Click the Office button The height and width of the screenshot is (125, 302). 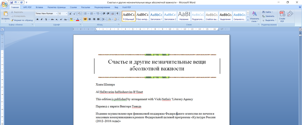point(4,4)
